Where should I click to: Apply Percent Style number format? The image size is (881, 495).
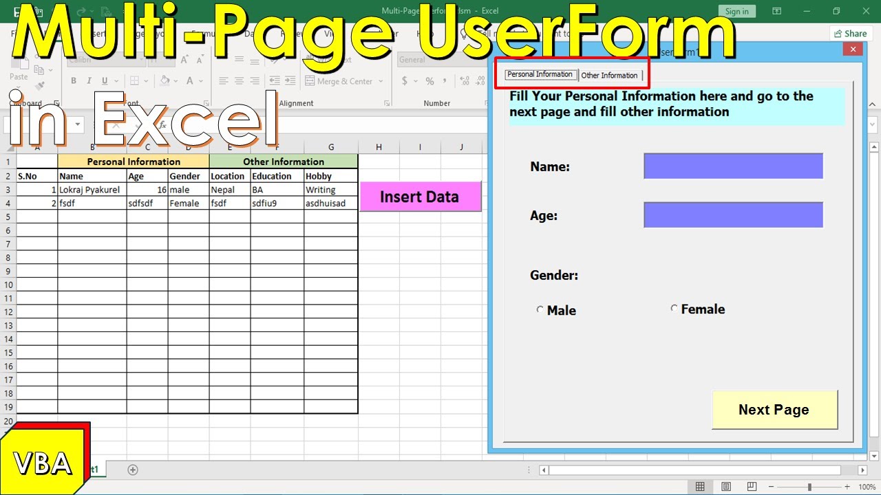point(429,81)
